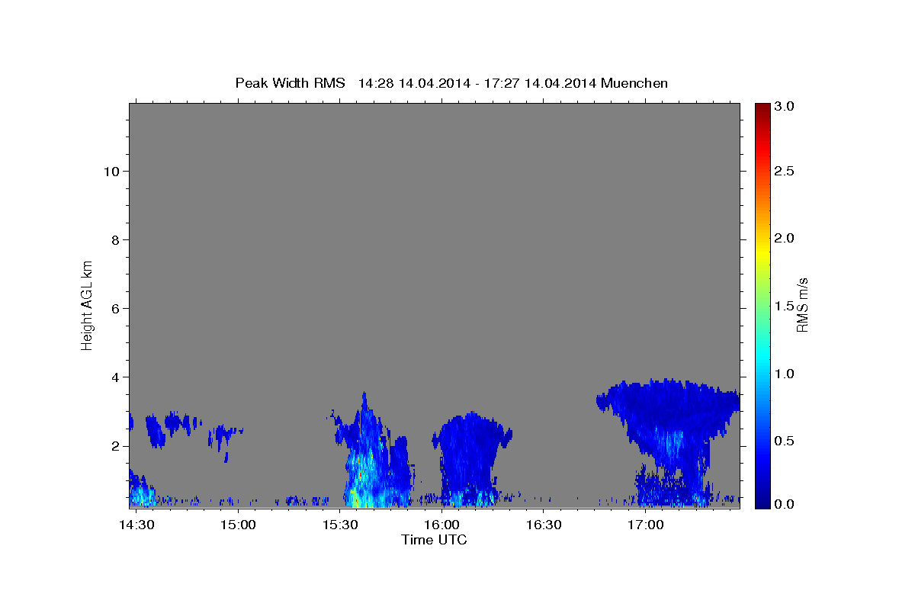Click the 'Muenchen' location in the title
The height and width of the screenshot is (610, 915).
click(634, 83)
